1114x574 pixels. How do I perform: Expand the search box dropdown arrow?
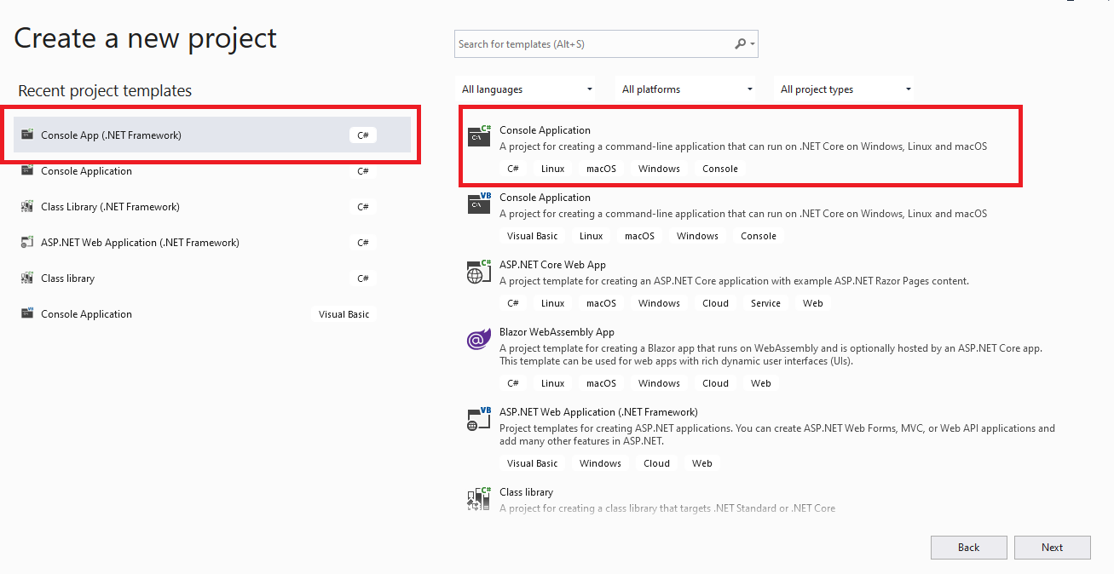pos(753,43)
